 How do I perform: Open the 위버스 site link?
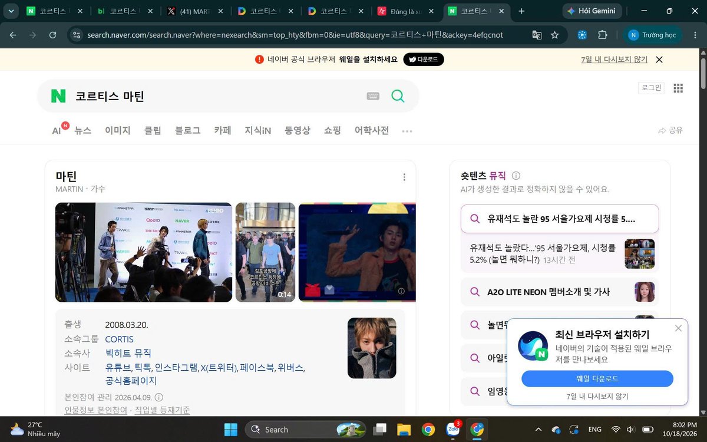290,367
